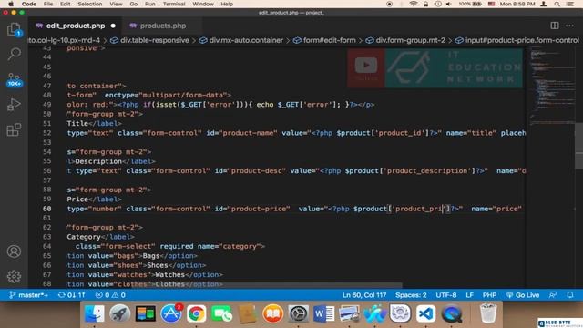Click unsaved dot on edit_product.php tab
The width and height of the screenshot is (583, 328).
click(x=113, y=26)
